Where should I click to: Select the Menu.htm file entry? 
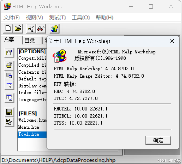pyautogui.click(x=29, y=127)
